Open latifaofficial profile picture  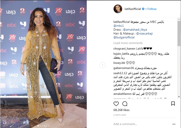[118, 9]
